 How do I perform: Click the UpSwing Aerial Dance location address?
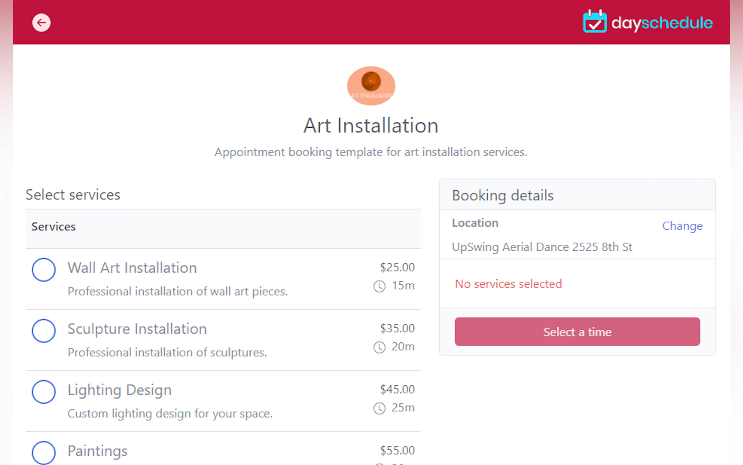(542, 247)
